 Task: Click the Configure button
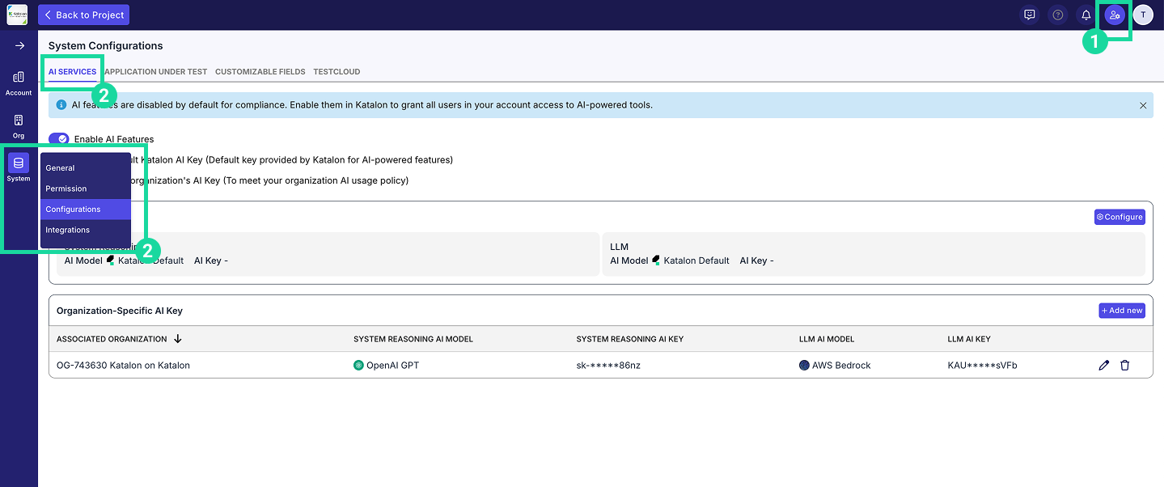(x=1120, y=217)
